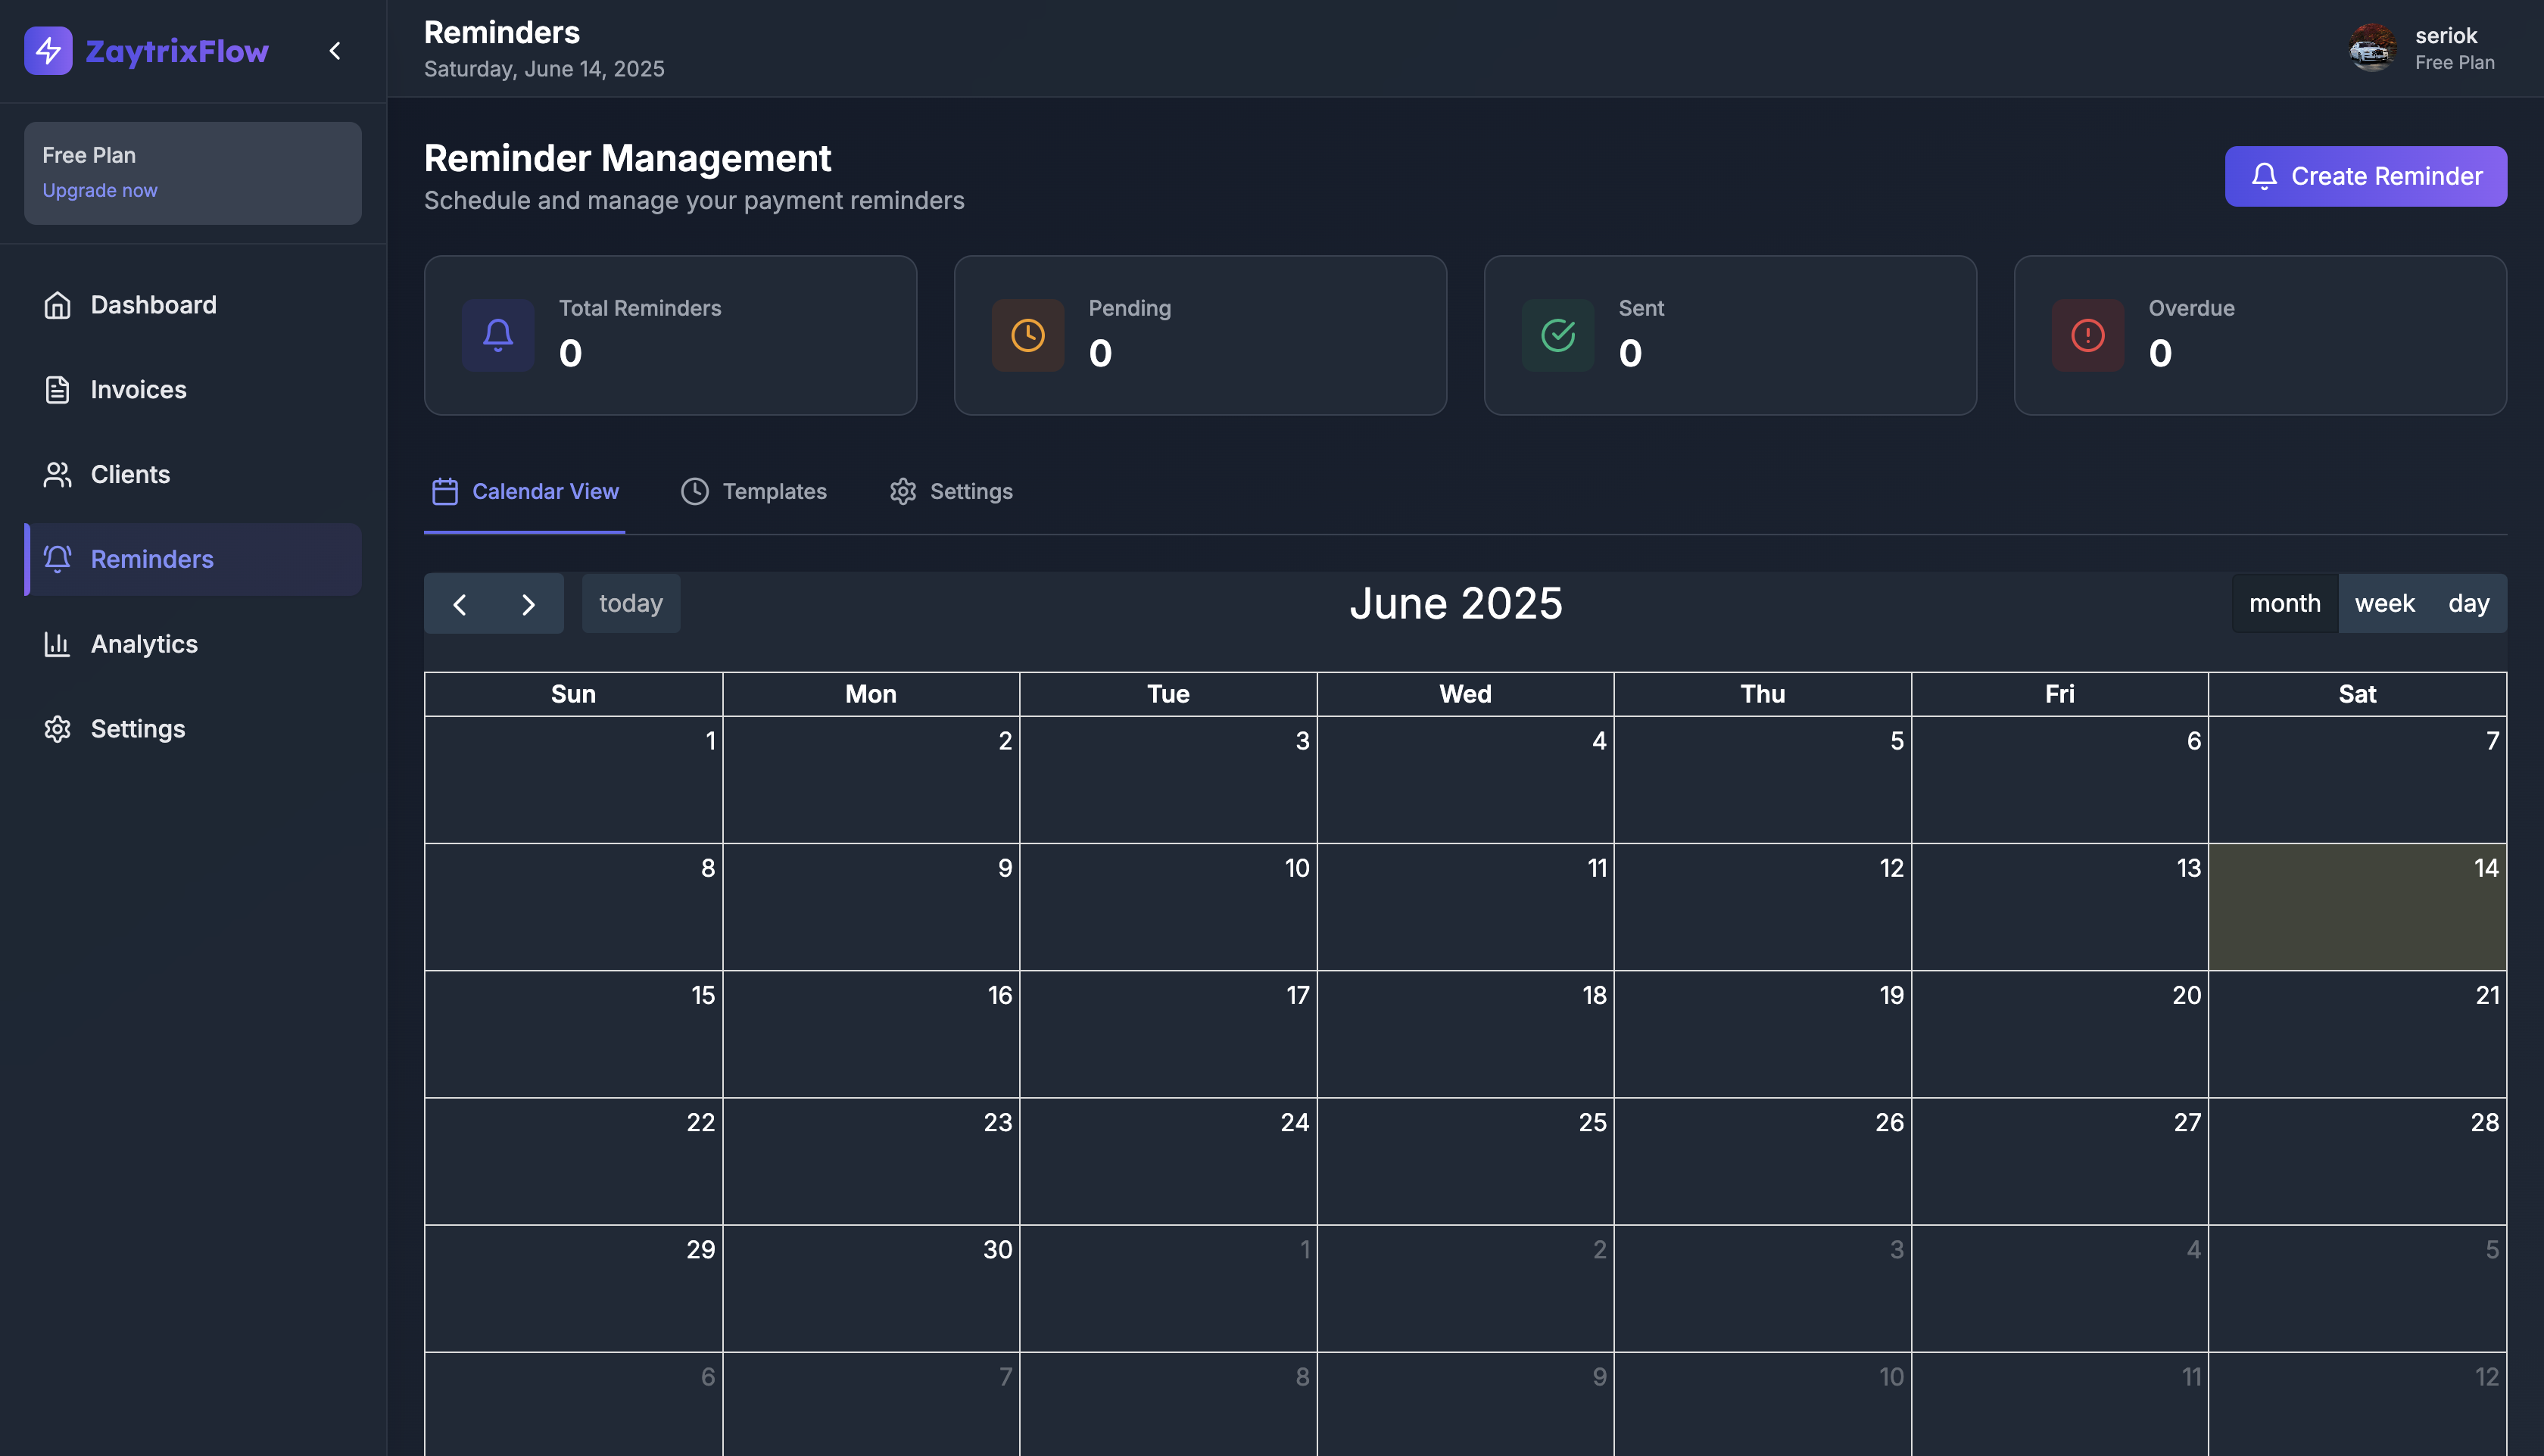Screen dimensions: 2544x1456
Task: Open Invoices from the sidebar
Action: (x=138, y=390)
